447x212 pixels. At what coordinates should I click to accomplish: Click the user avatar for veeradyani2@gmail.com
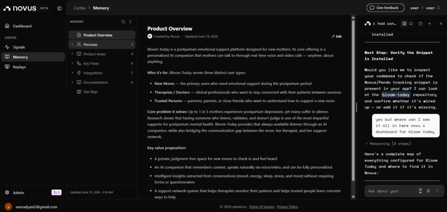[x=8, y=207]
